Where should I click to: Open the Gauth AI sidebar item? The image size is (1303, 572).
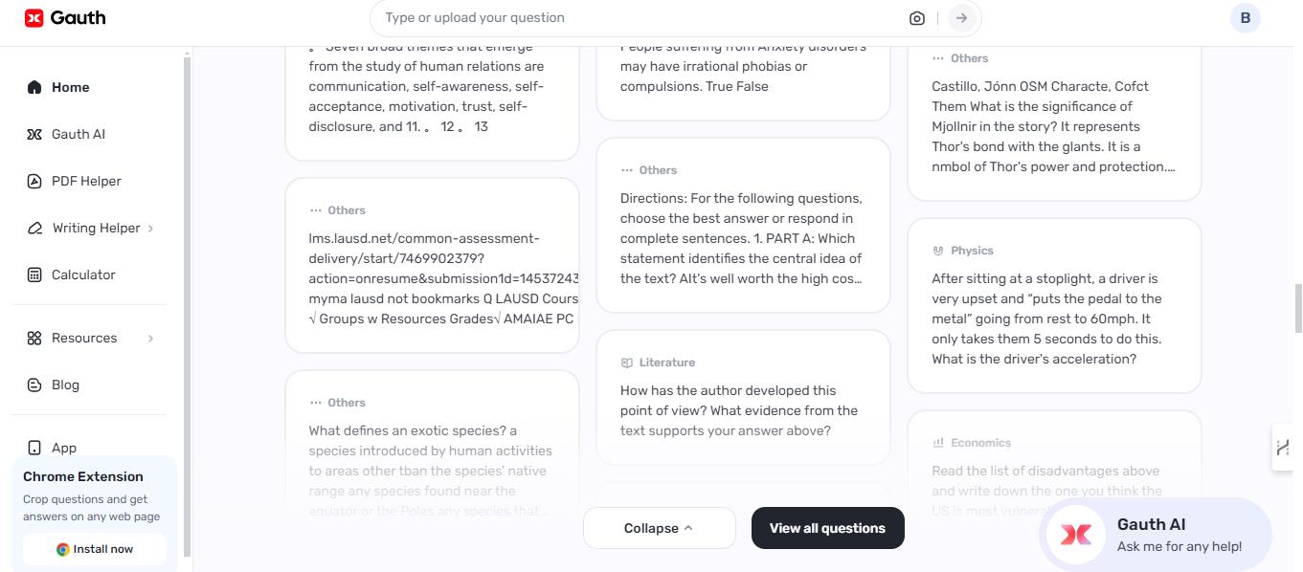point(78,134)
